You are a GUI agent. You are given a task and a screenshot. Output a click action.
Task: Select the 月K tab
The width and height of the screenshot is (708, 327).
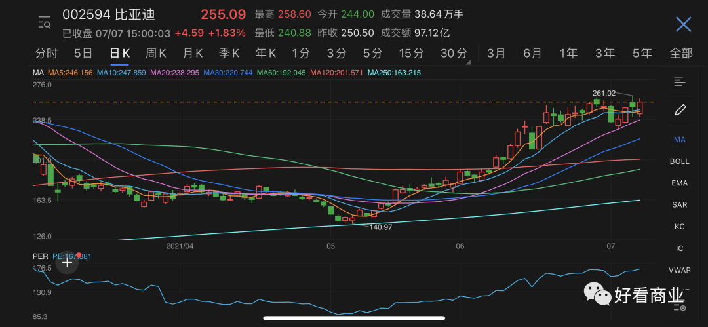point(193,54)
